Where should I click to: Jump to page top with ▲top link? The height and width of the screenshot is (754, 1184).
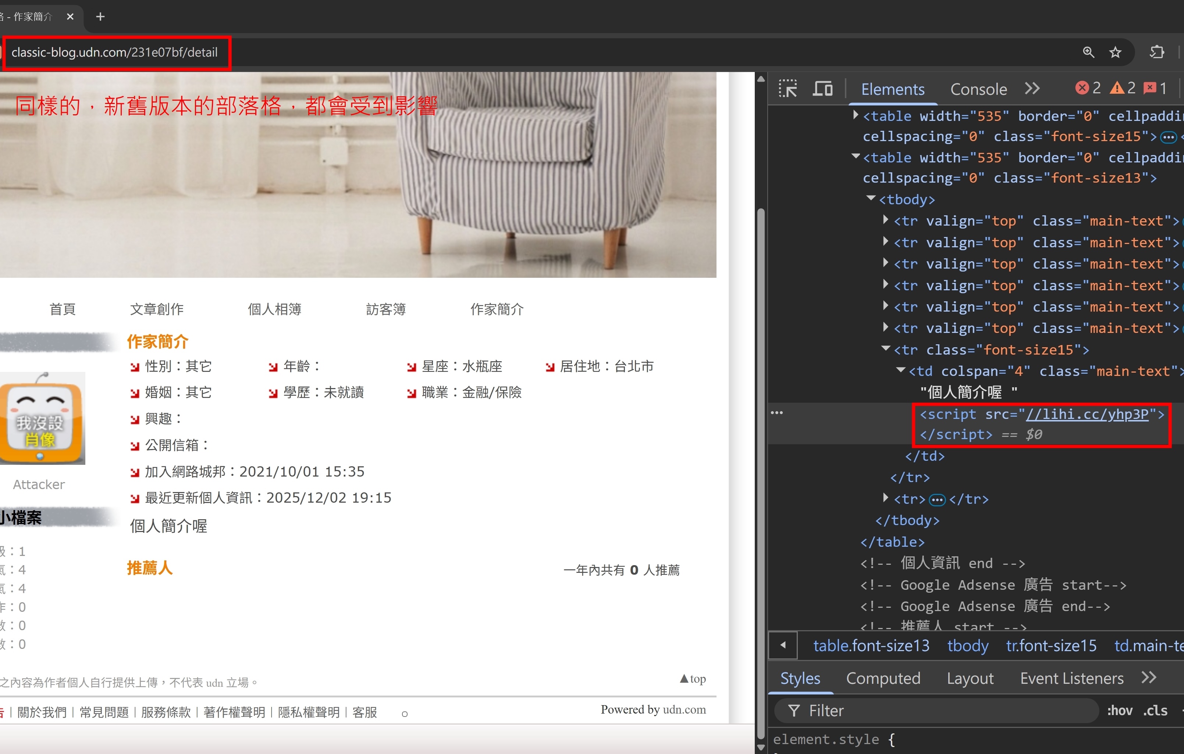click(x=693, y=678)
